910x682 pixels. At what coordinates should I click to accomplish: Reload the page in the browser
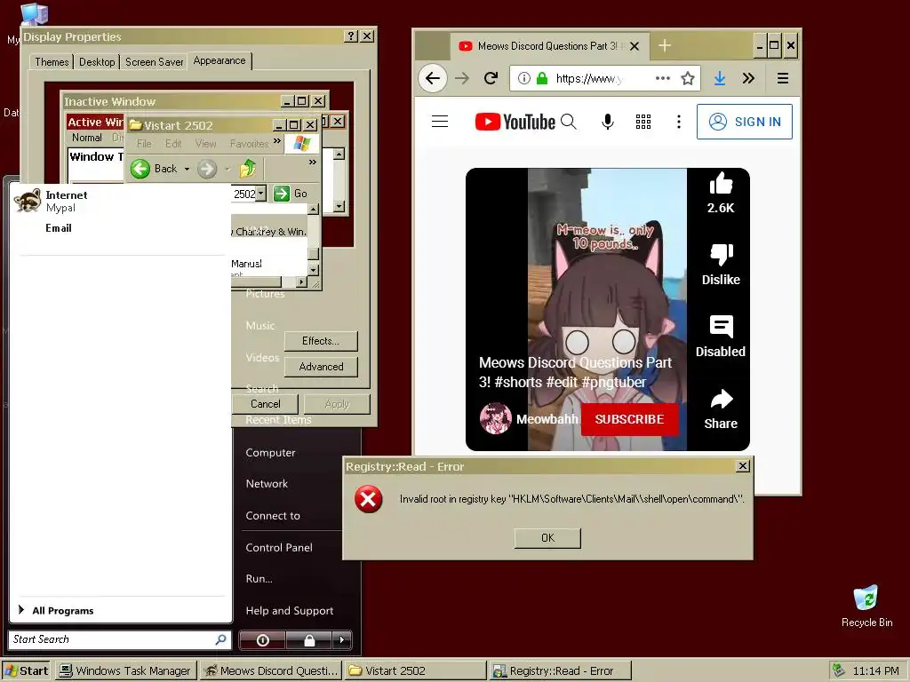[491, 78]
